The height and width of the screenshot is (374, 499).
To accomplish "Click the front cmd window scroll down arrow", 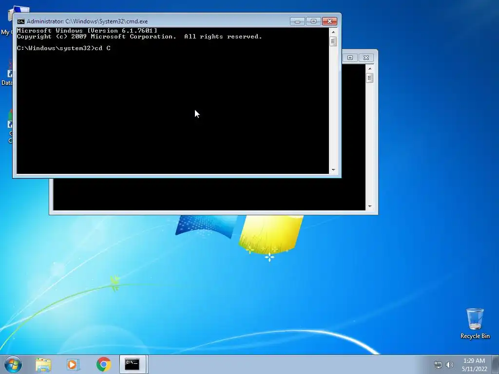I will [333, 170].
